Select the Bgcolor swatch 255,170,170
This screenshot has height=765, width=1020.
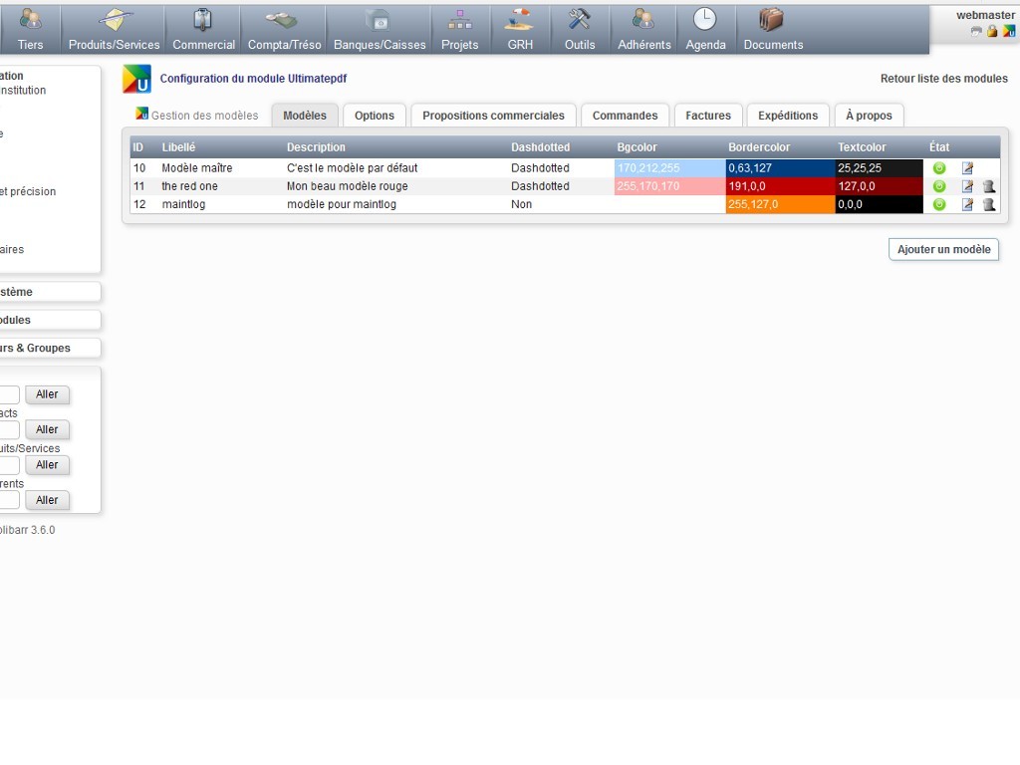point(669,186)
